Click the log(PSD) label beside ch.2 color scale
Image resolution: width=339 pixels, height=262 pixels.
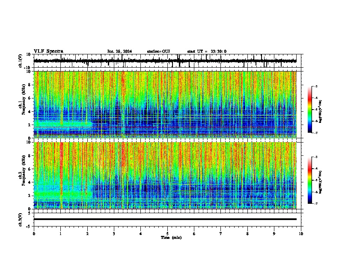(x=320, y=182)
